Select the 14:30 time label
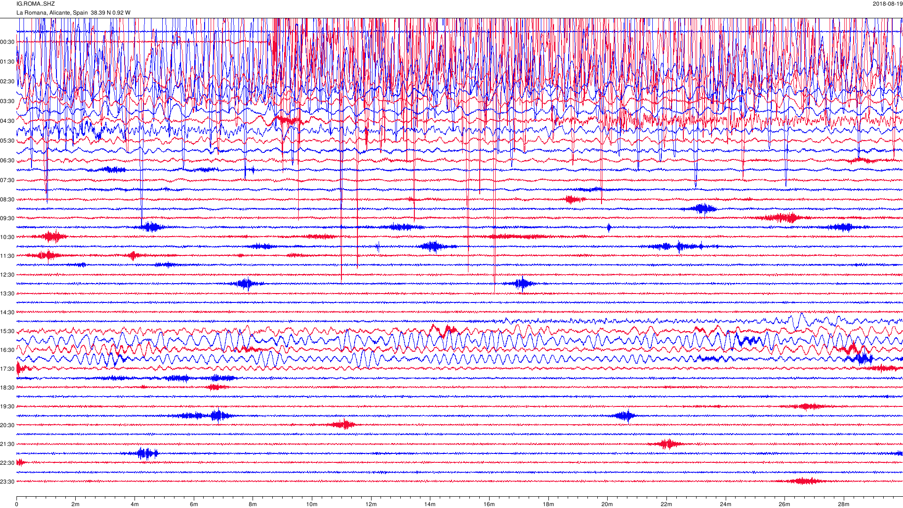This screenshot has width=903, height=508. pos(7,312)
